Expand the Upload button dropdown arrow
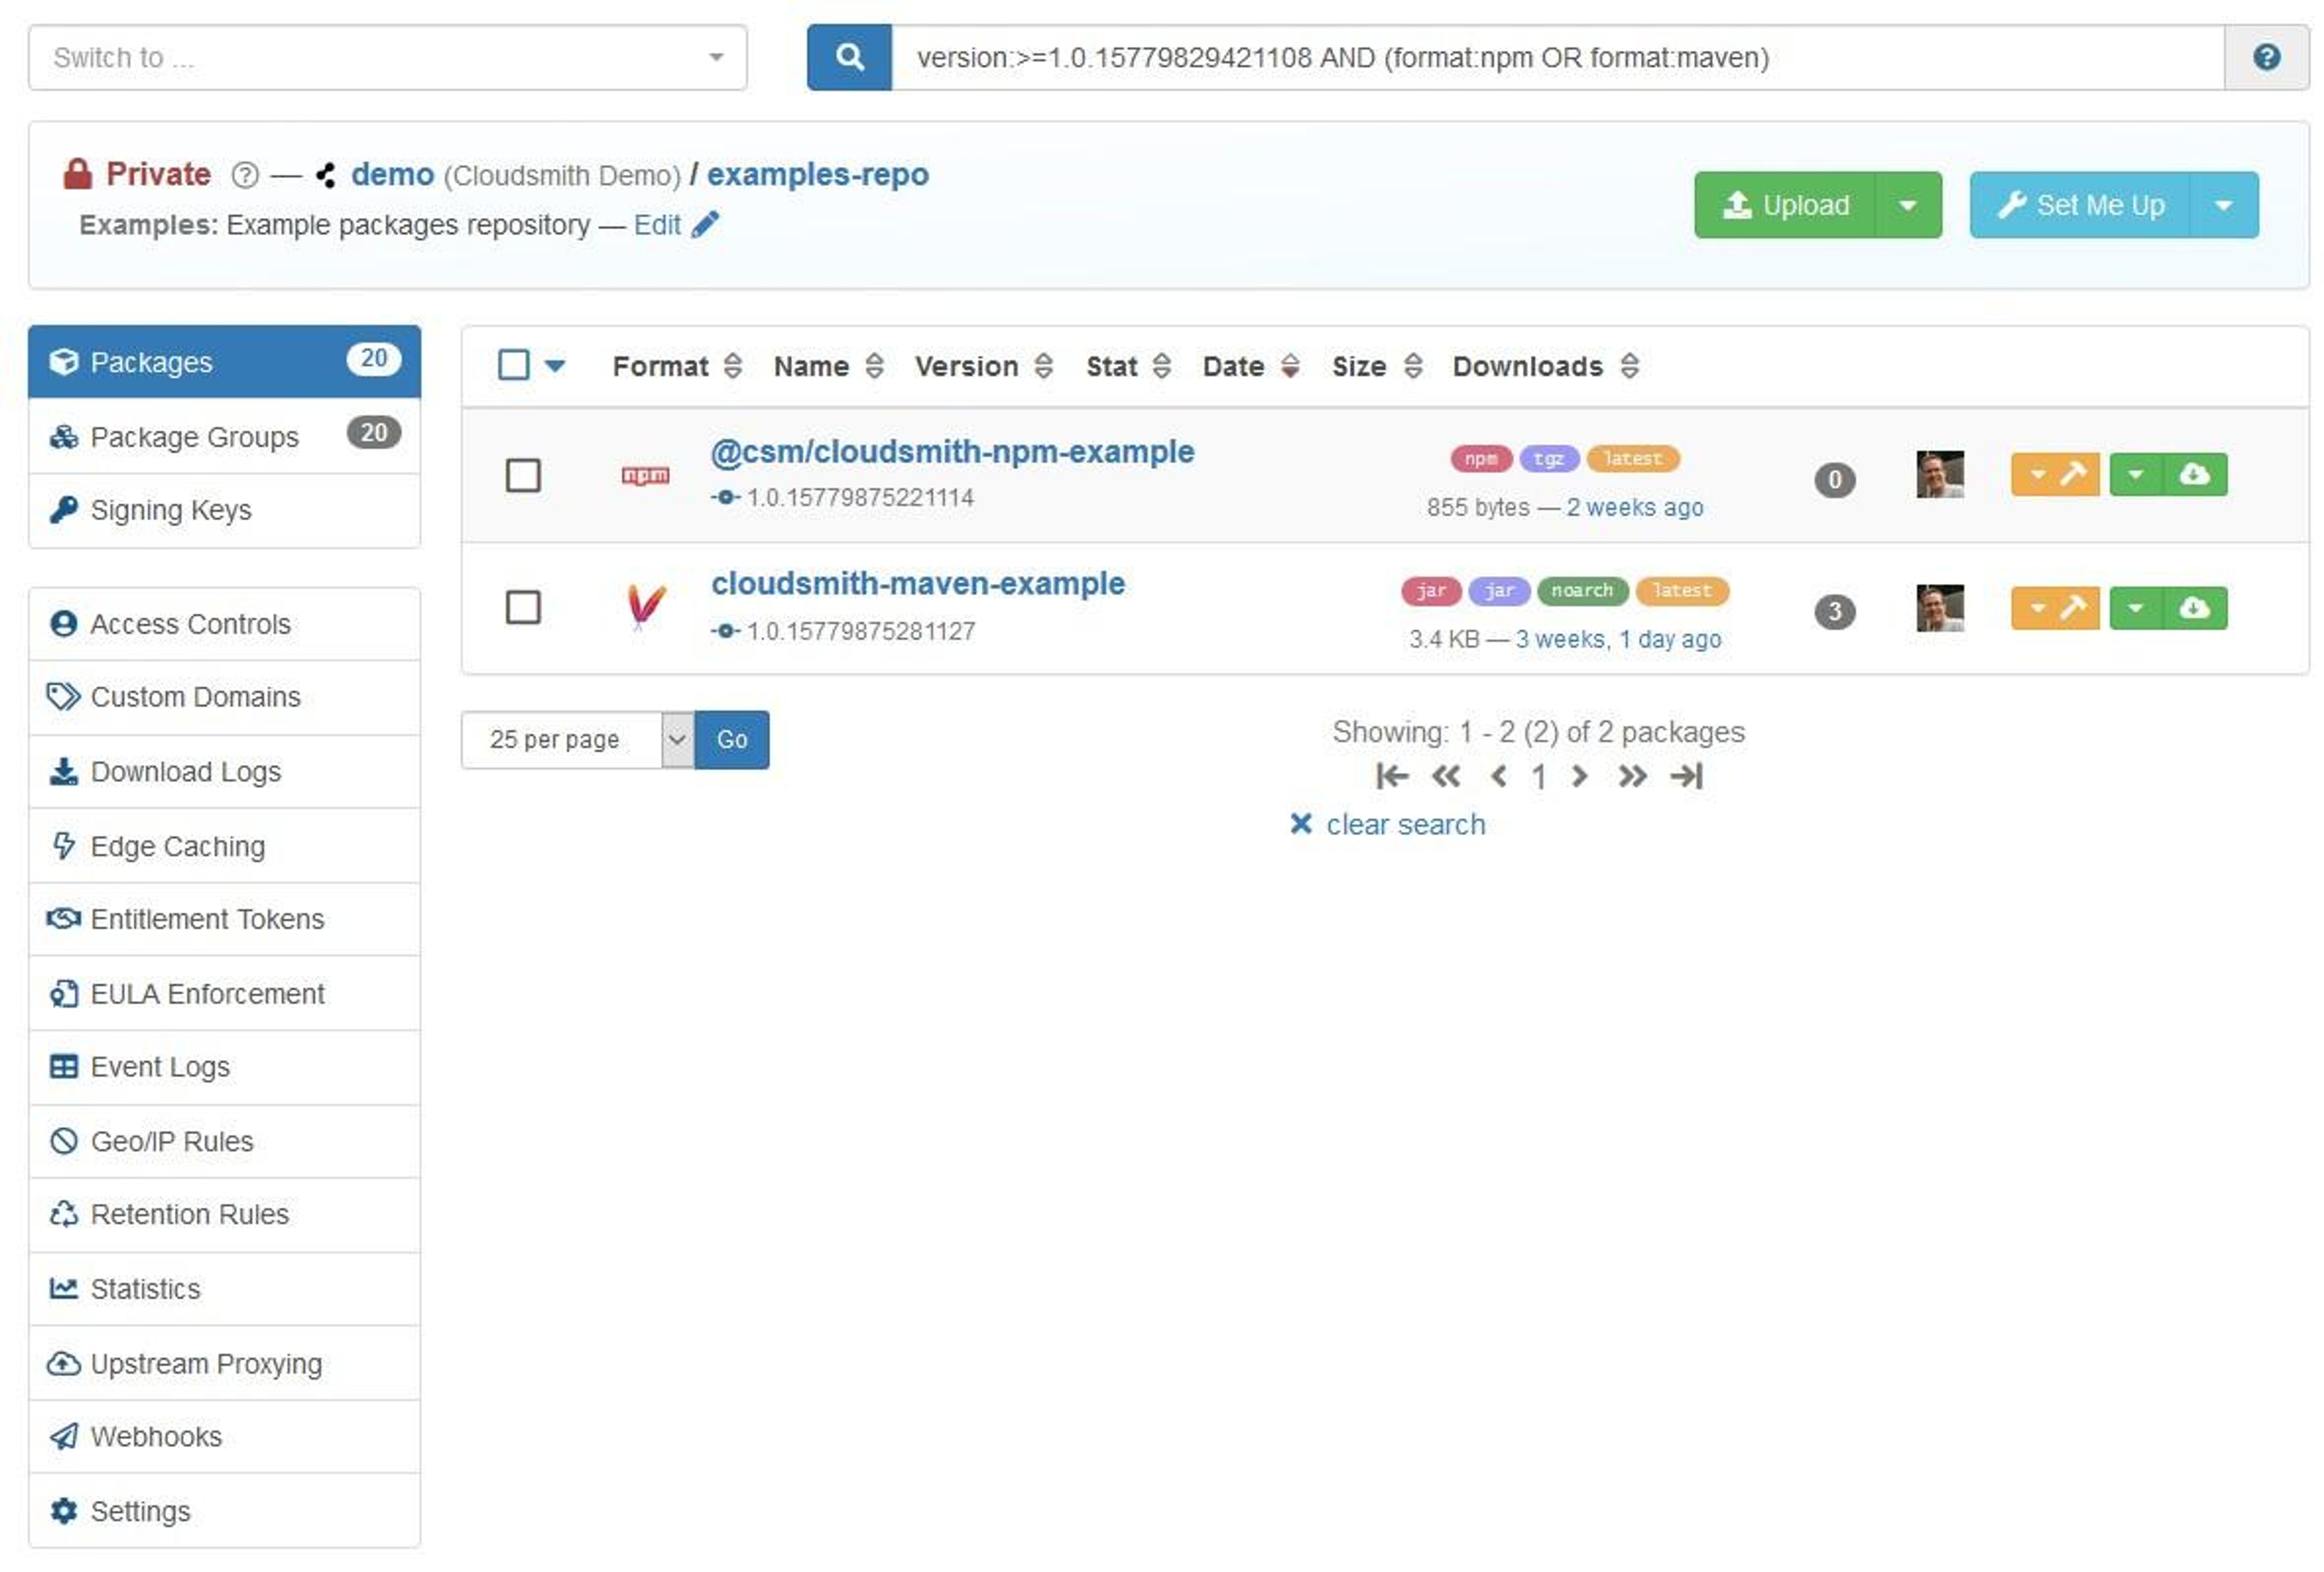 (x=1907, y=206)
